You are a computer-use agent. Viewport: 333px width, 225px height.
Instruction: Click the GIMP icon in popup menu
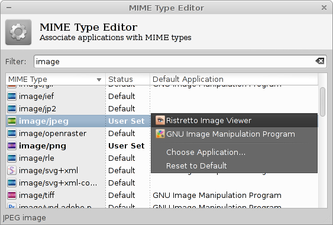160,134
